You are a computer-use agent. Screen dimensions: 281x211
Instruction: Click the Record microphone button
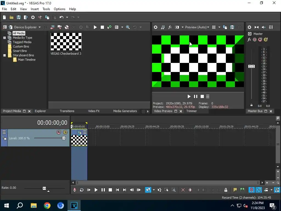coord(75,190)
